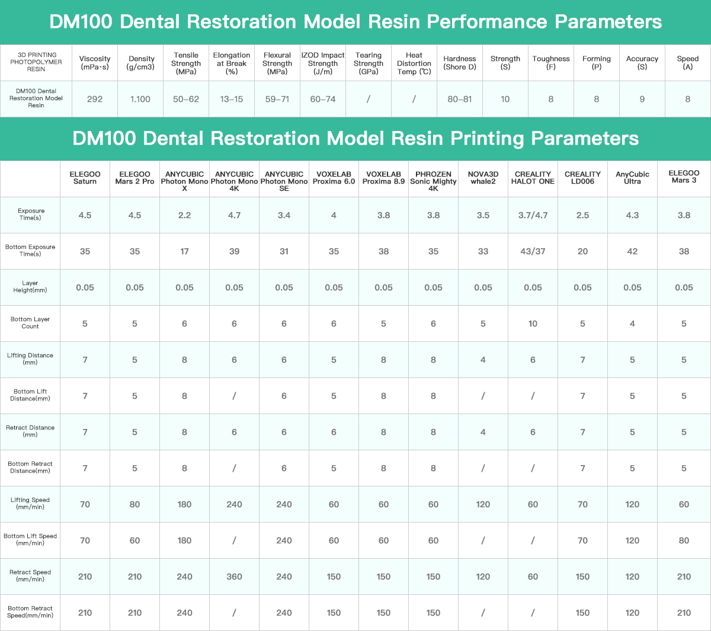The image size is (711, 631).
Task: Click the Strength (S) value 10
Action: [505, 99]
